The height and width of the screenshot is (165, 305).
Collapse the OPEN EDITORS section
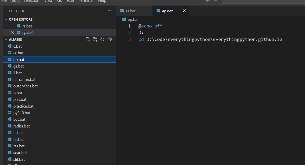point(6,19)
